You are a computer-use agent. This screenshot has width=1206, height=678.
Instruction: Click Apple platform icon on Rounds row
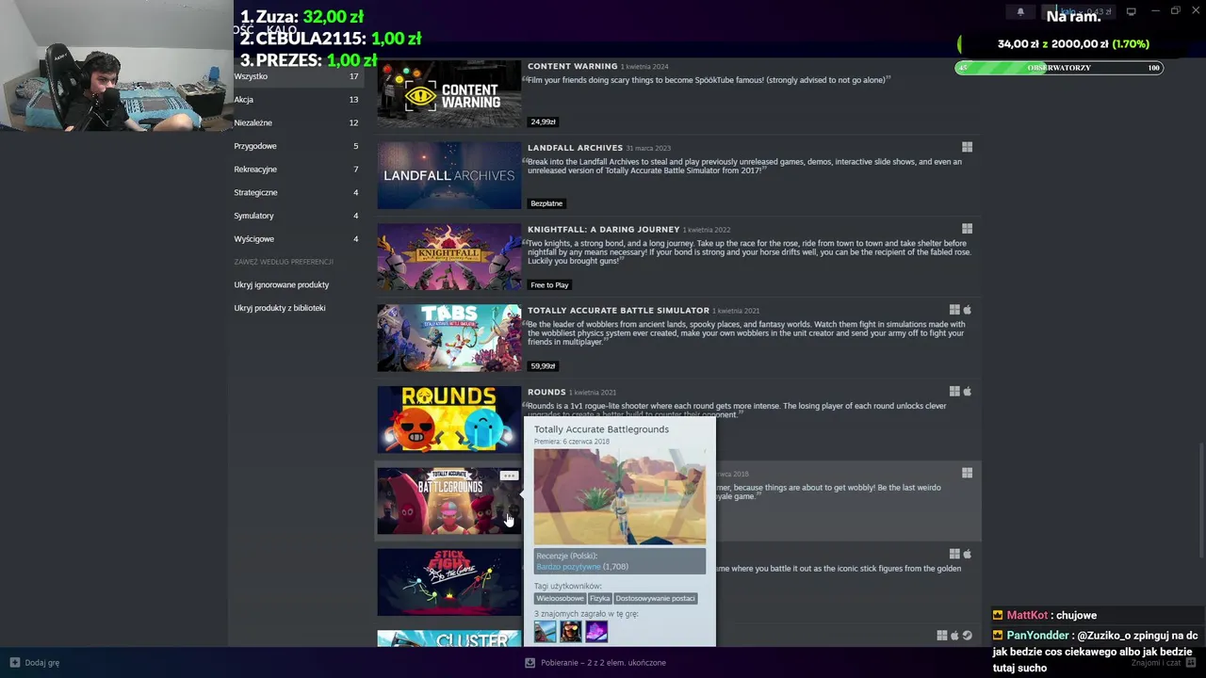tap(967, 391)
